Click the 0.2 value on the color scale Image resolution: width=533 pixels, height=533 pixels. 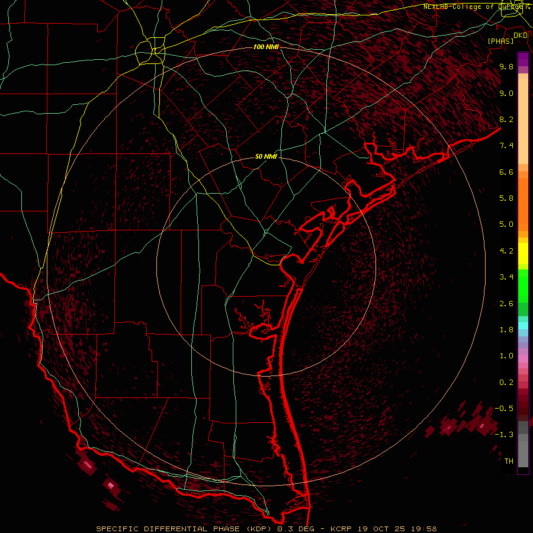point(506,383)
